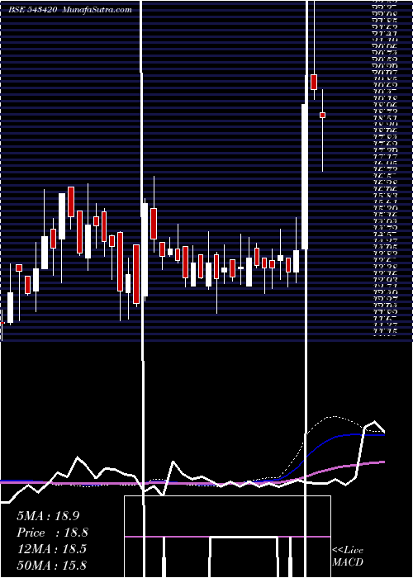
Task: Click the BSE 543420 ticker label
Action: (32, 10)
